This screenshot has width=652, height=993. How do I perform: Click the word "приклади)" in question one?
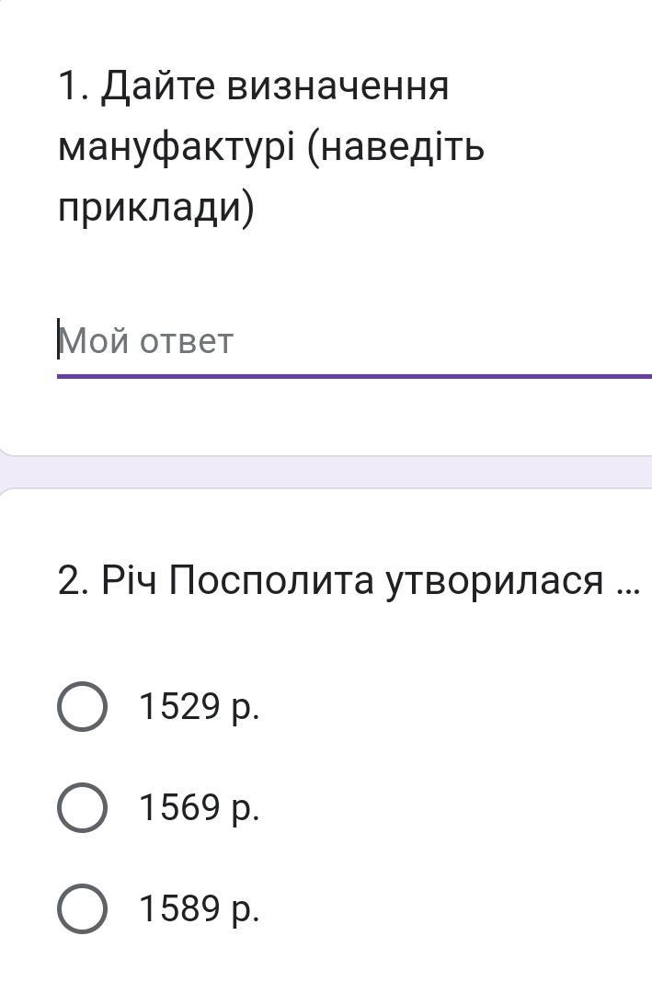(x=155, y=208)
